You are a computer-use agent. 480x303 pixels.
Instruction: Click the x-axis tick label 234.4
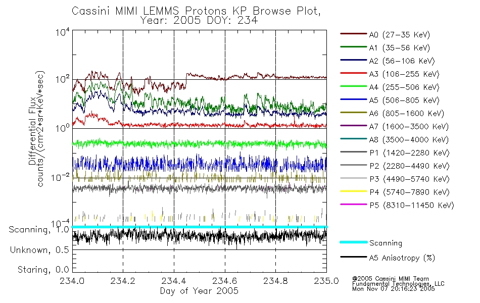tap(174, 281)
